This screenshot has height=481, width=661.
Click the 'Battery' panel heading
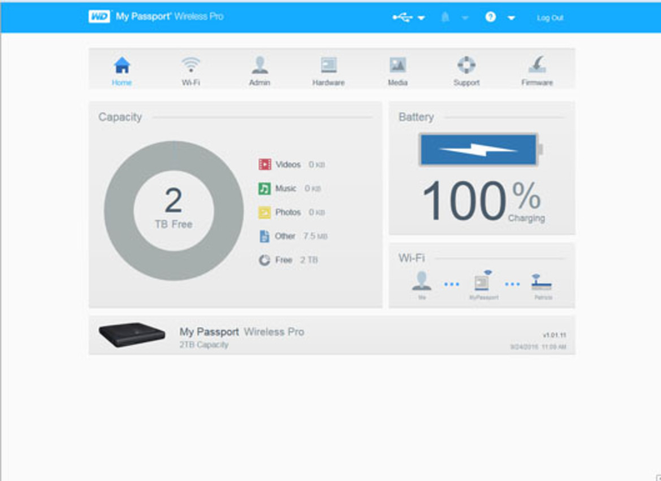click(416, 117)
